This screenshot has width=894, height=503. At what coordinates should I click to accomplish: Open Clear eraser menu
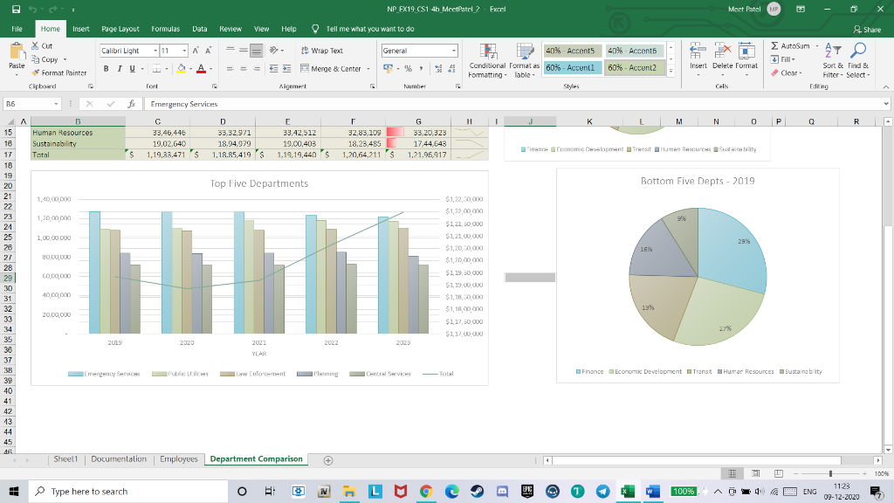point(787,73)
